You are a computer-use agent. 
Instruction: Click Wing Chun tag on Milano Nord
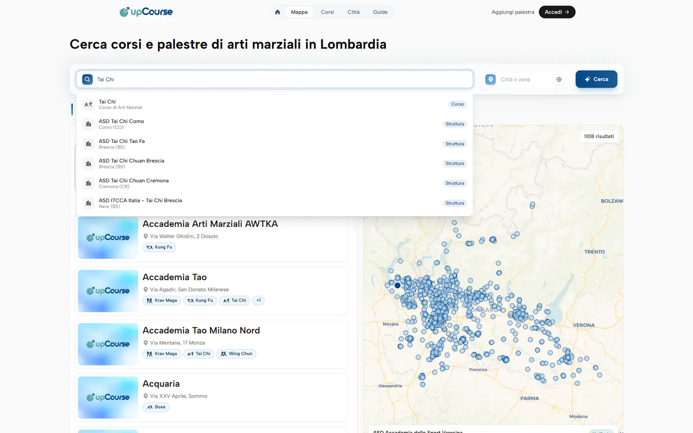click(236, 354)
